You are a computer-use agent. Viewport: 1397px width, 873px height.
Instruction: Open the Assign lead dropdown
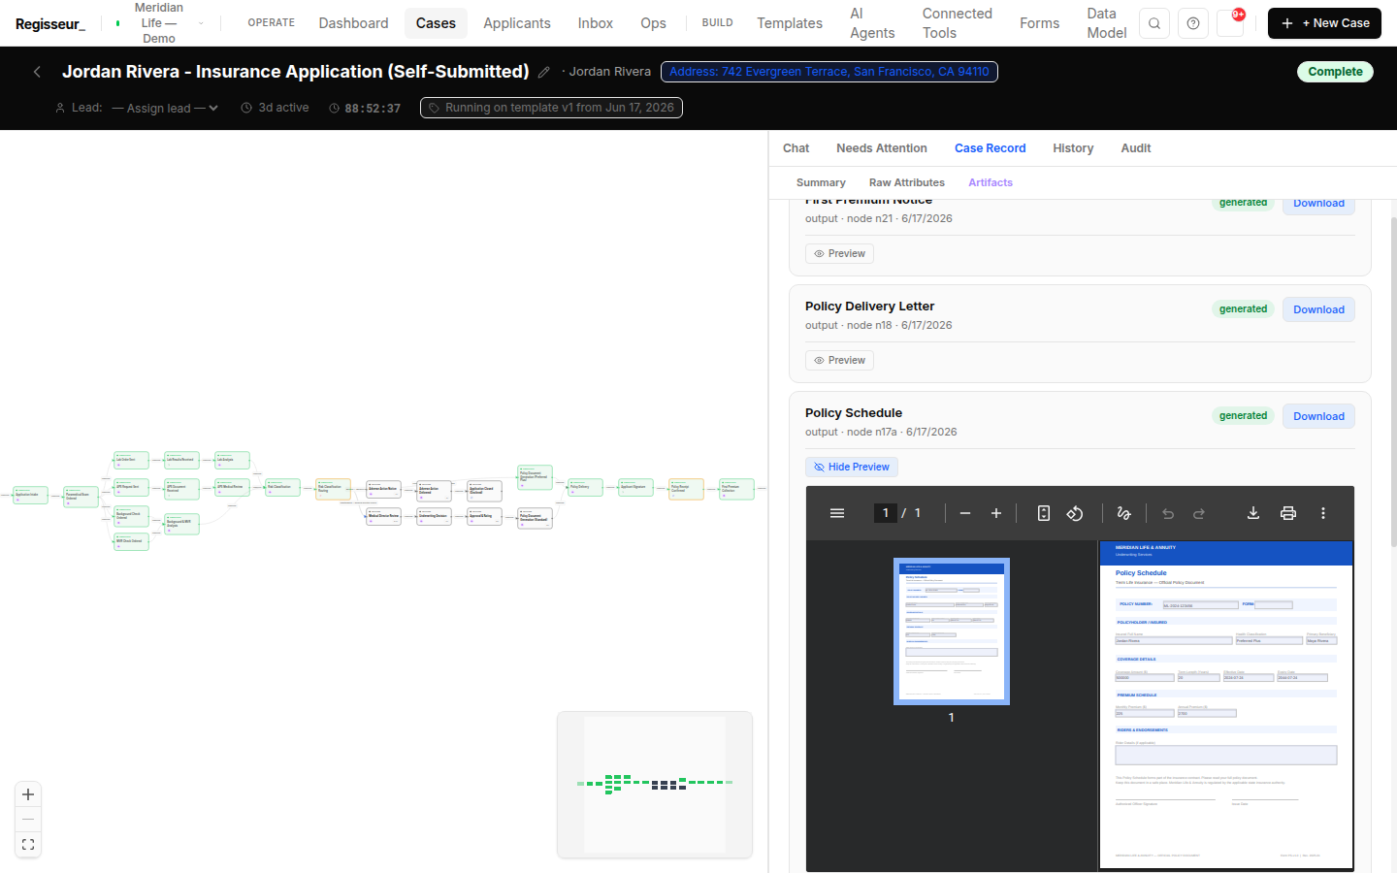click(x=165, y=108)
